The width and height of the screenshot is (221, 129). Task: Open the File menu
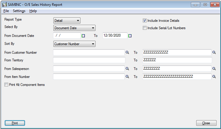pyautogui.click(x=6, y=11)
